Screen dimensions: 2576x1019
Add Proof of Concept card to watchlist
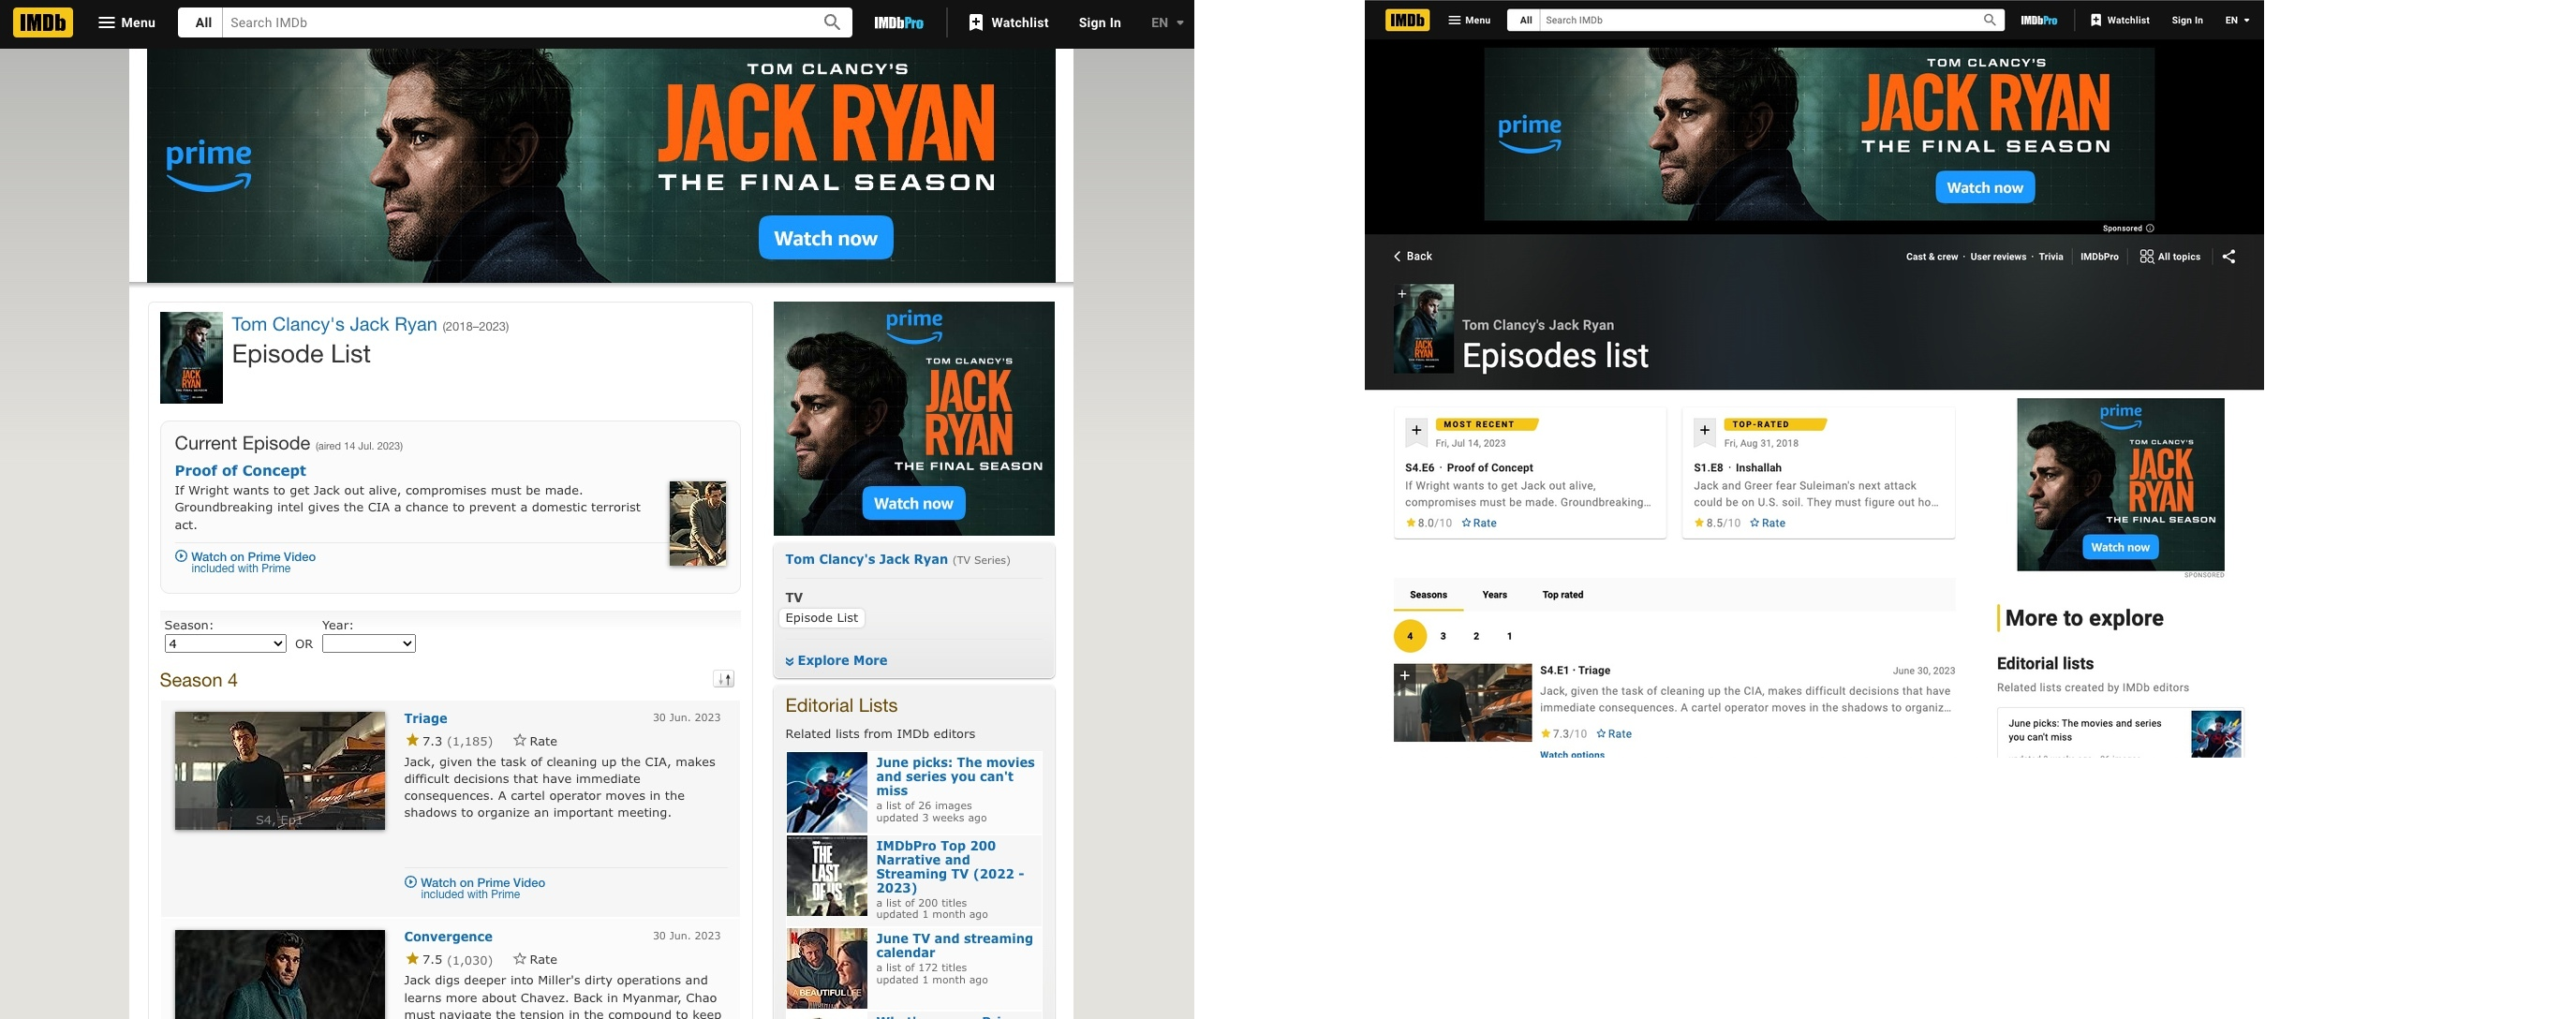(1416, 431)
